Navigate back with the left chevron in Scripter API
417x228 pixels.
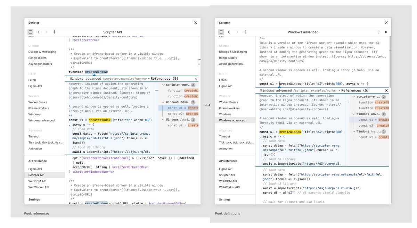(x=38, y=32)
